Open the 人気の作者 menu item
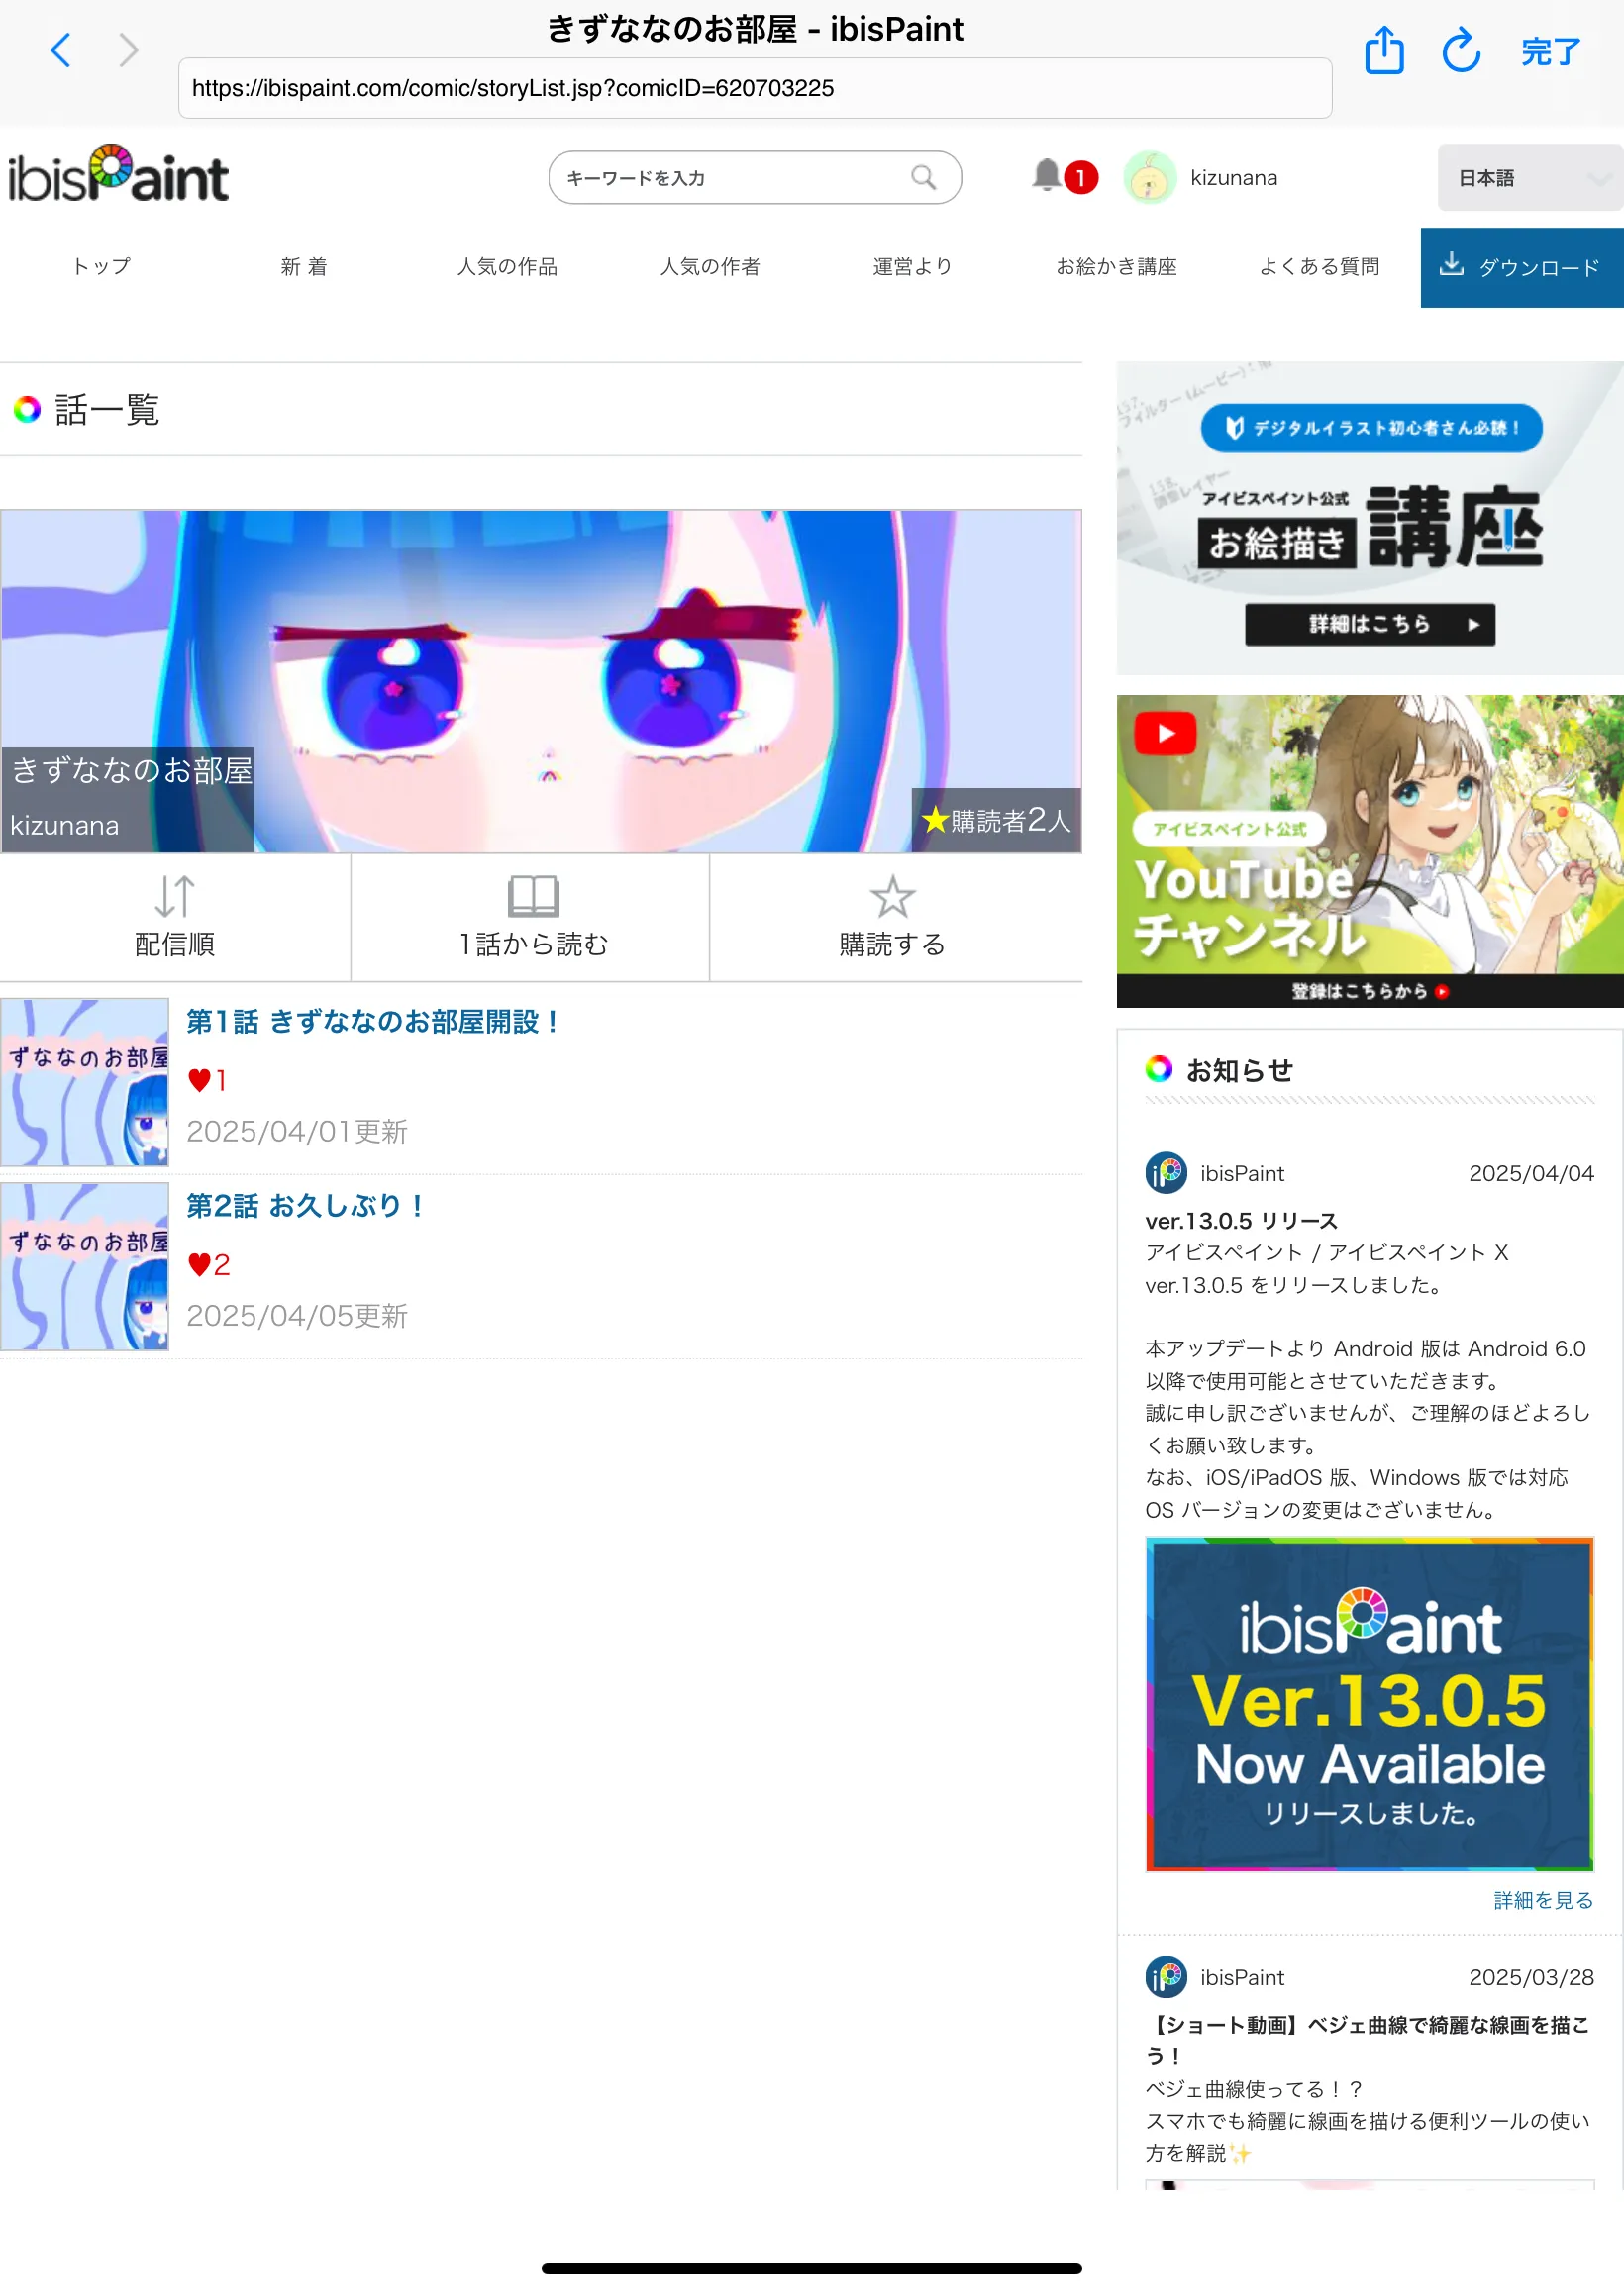The width and height of the screenshot is (1624, 2289). point(710,267)
